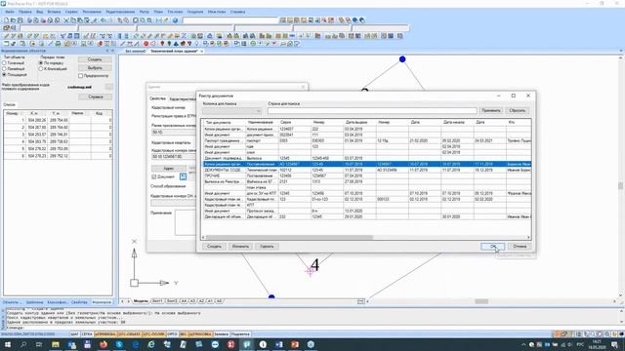This screenshot has height=351, width=625.
Task: Click the Open file toolbar icon
Action: [13, 19]
